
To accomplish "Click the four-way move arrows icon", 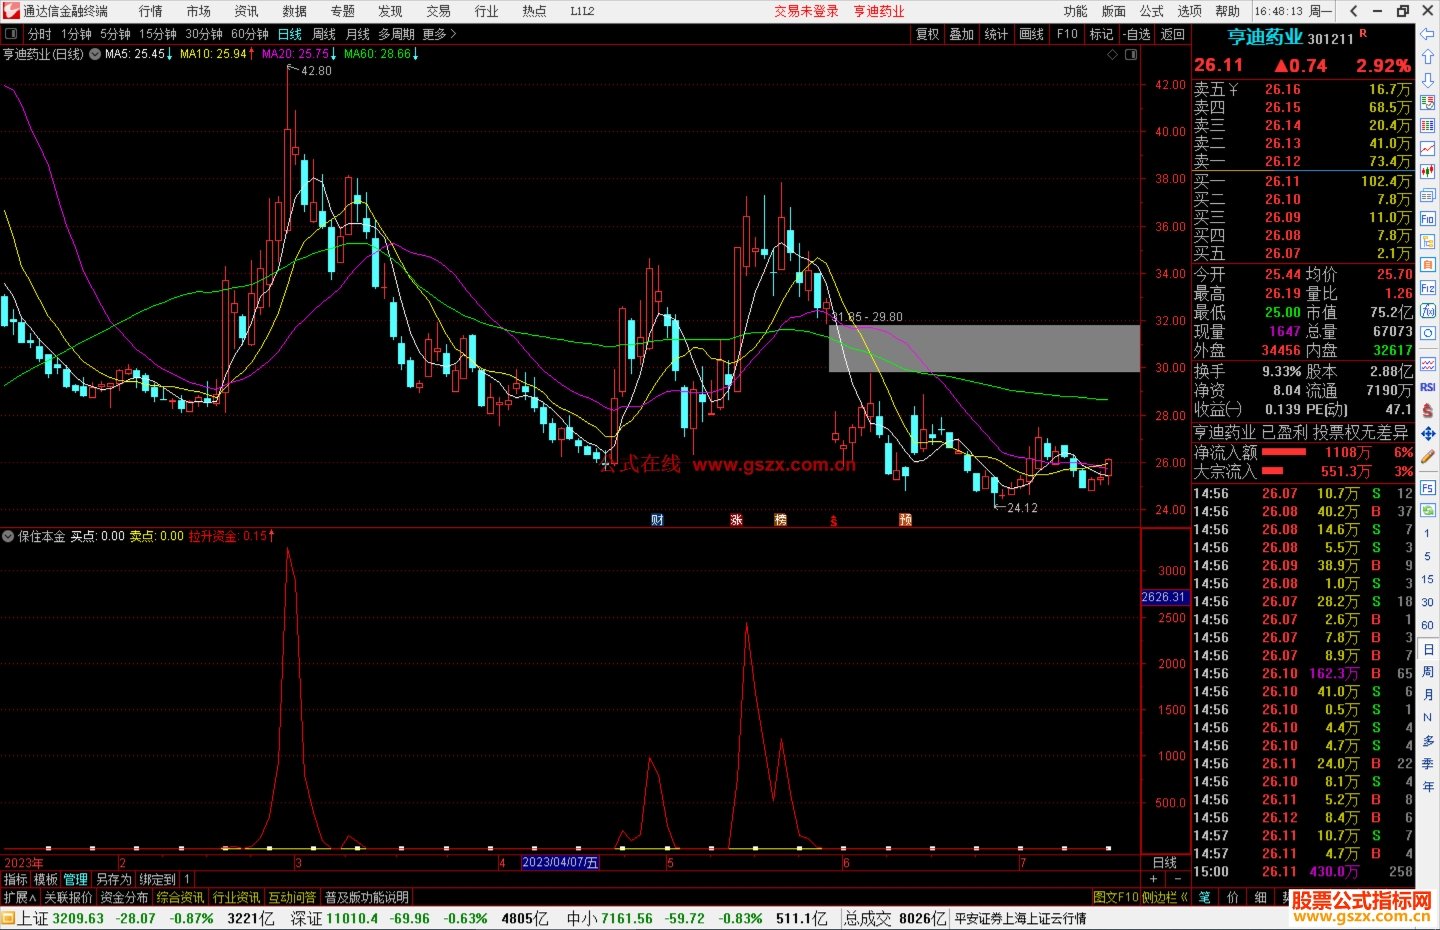I will click(x=1427, y=434).
